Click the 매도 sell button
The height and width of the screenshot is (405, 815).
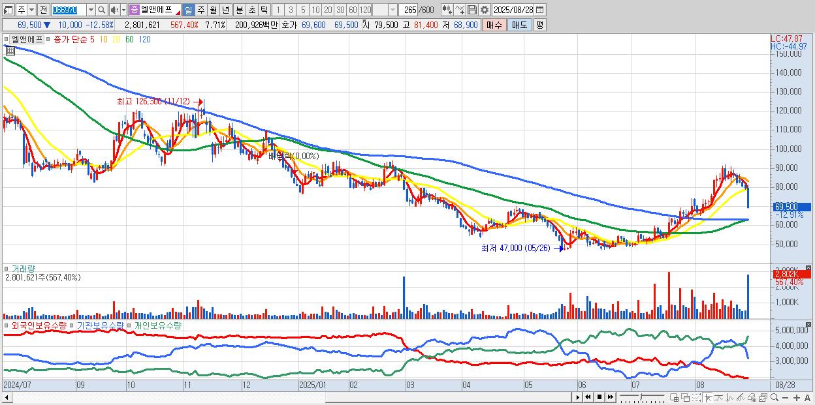click(519, 25)
